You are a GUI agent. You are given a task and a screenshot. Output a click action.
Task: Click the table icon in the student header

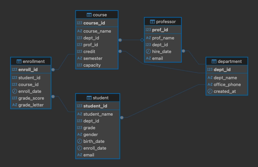point(89,98)
